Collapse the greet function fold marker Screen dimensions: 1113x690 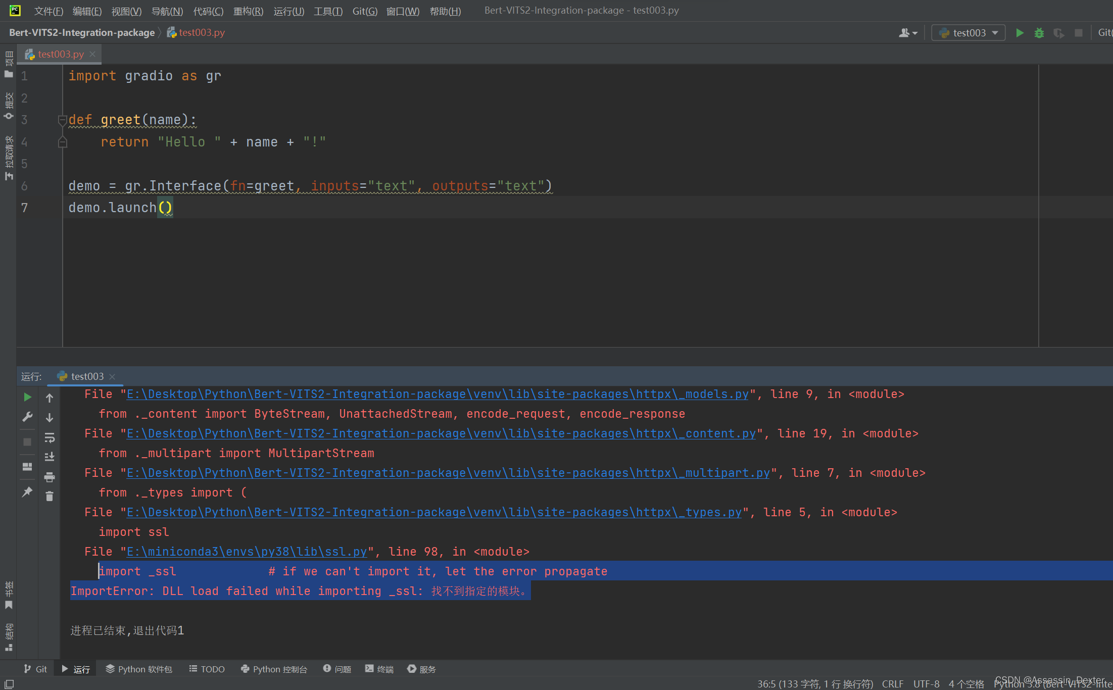click(63, 120)
